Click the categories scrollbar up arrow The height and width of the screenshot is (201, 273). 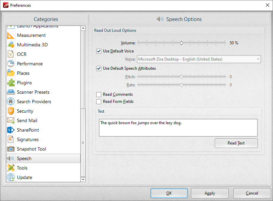83,28
